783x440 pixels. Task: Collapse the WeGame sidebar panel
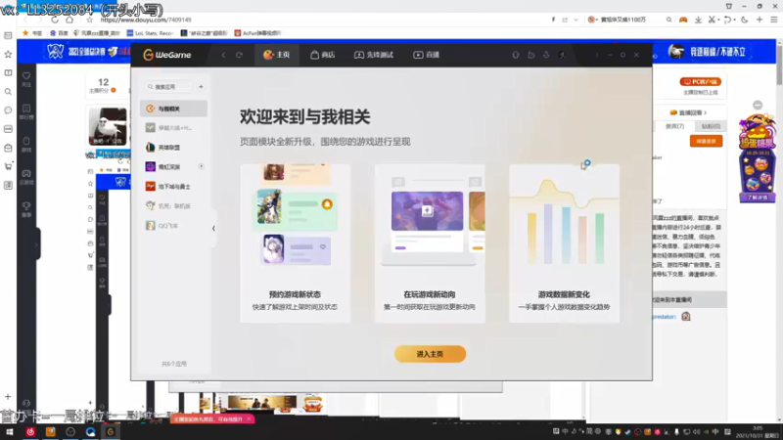click(x=213, y=229)
